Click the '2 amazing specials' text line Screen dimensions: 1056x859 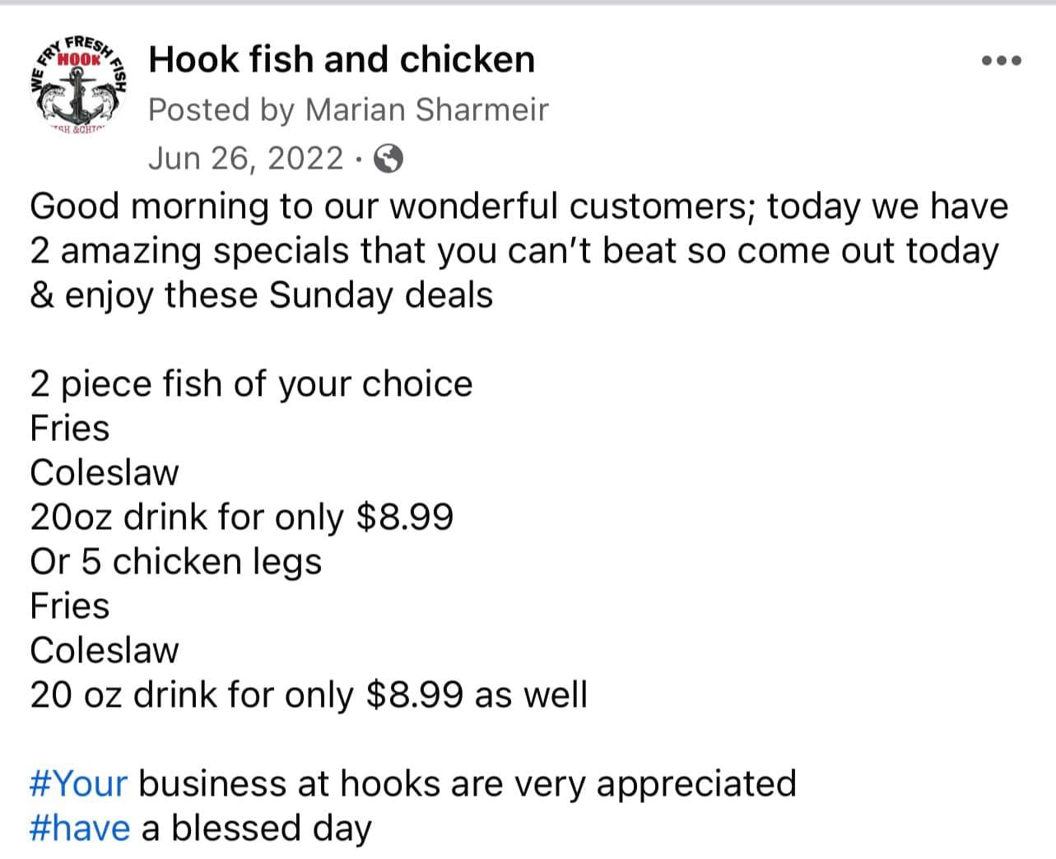pos(514,250)
